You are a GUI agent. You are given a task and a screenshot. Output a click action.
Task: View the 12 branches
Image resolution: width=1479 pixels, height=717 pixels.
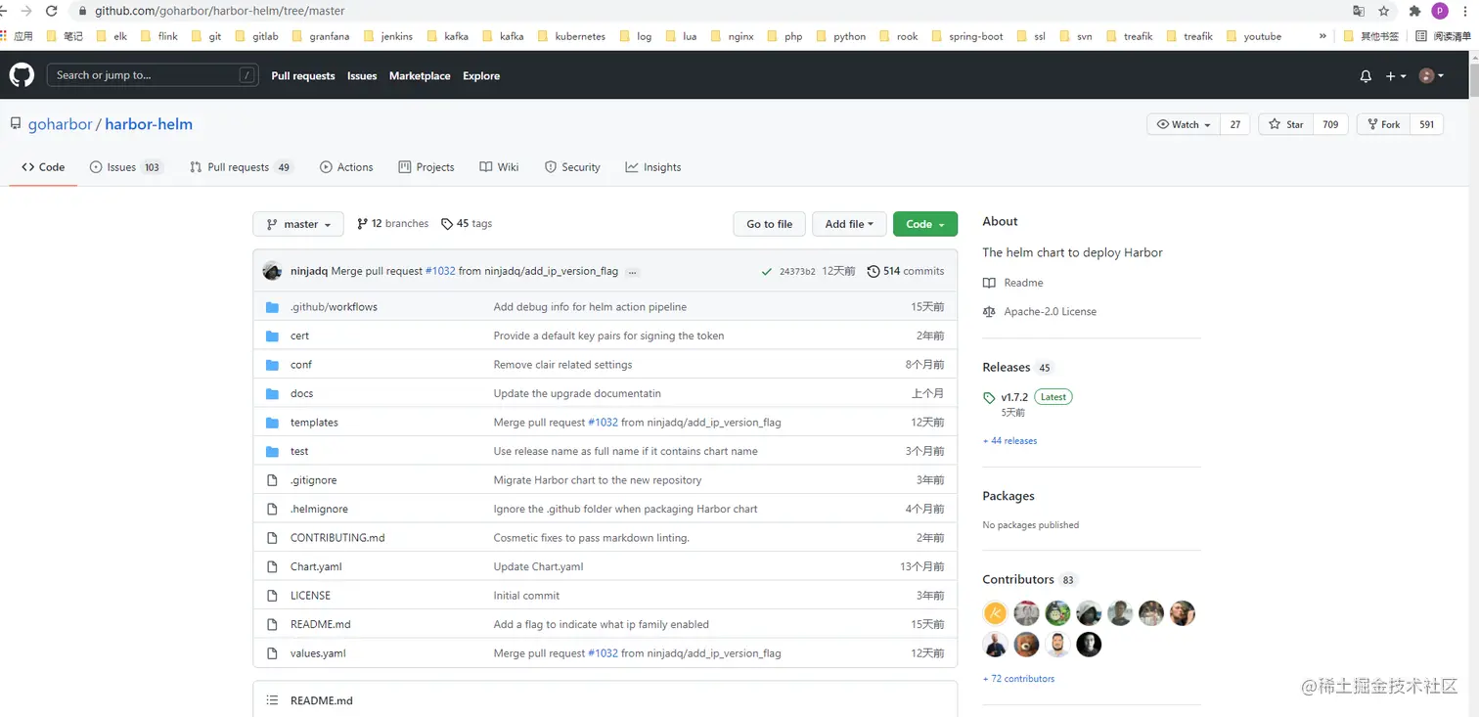pyautogui.click(x=393, y=224)
